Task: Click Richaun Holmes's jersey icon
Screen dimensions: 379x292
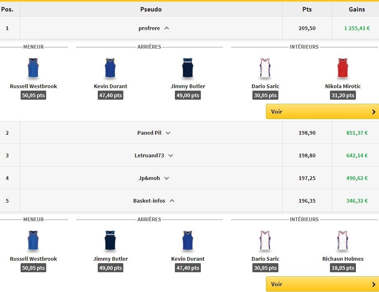Action: point(343,241)
